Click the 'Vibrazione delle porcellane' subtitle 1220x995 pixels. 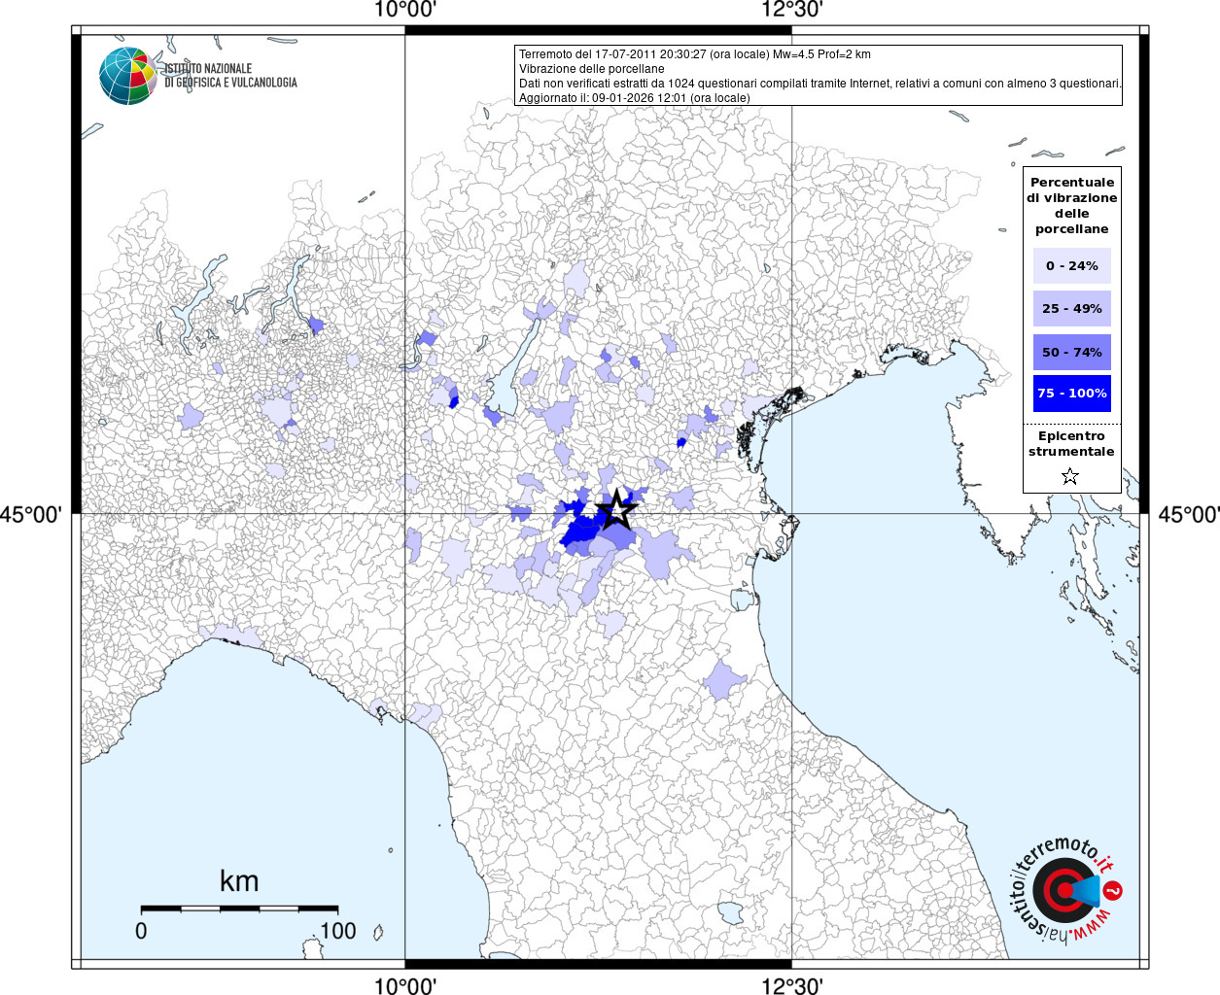[x=591, y=69]
